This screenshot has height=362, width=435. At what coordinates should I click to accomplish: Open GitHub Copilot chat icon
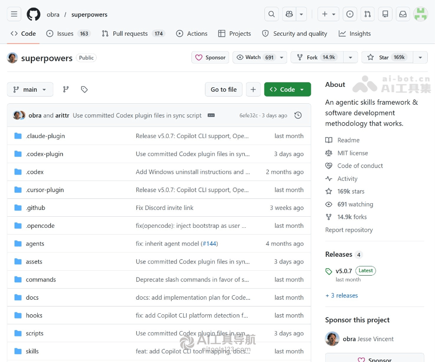click(x=289, y=14)
